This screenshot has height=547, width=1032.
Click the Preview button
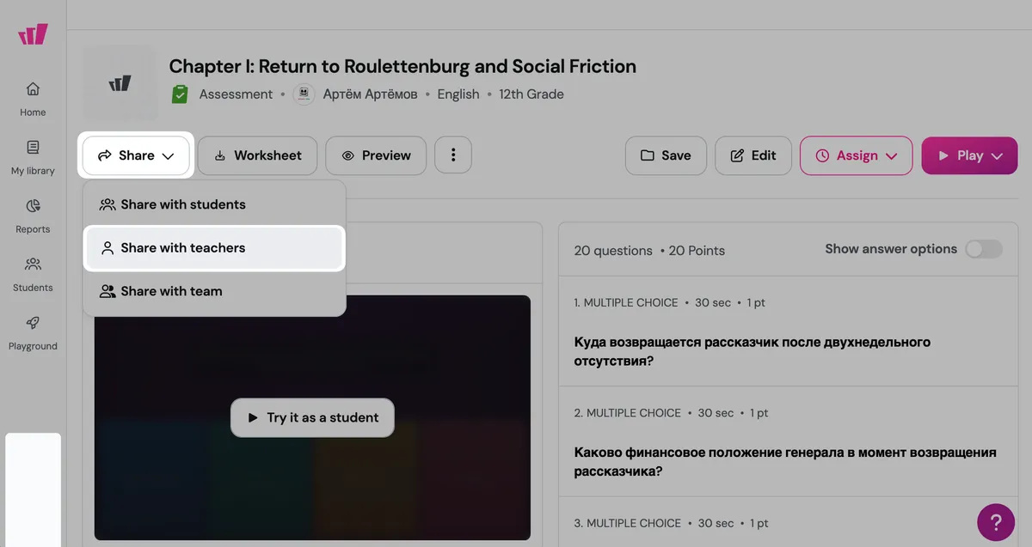tap(376, 155)
